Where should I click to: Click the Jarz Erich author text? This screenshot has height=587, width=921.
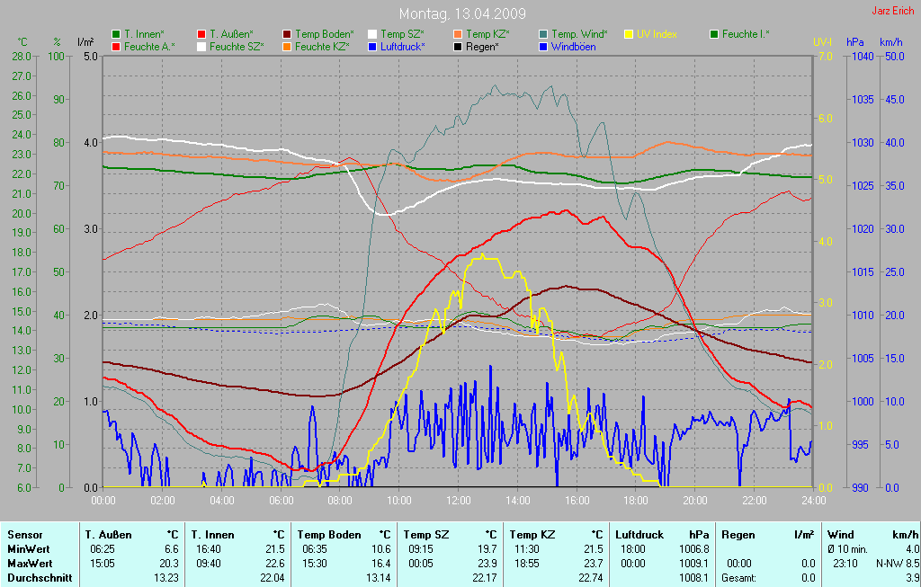pos(892,11)
